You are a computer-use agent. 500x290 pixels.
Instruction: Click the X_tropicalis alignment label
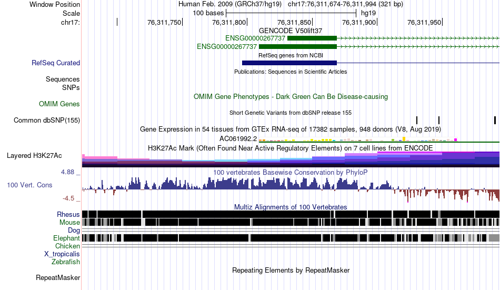(62, 254)
